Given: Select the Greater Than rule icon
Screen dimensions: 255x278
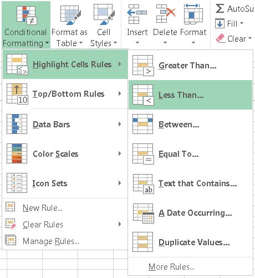Looking at the screenshot, I should [x=143, y=66].
